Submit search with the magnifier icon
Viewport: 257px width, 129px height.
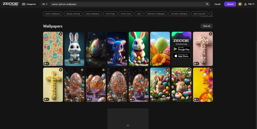click(x=207, y=4)
